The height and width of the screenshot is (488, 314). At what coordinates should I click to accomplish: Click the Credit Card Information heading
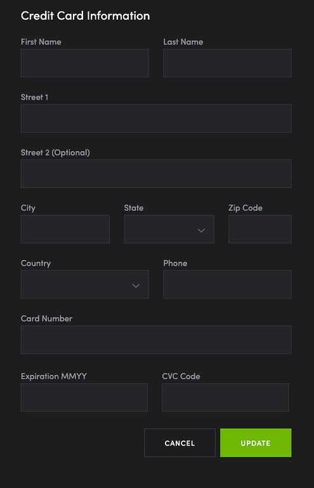pos(86,15)
